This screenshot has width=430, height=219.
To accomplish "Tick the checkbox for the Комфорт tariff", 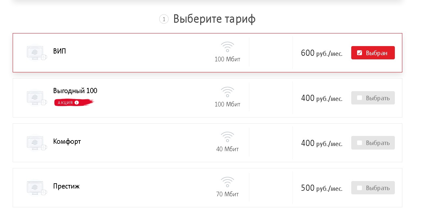I will pos(360,143).
